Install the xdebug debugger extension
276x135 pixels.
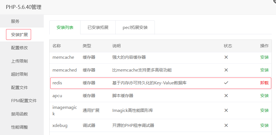coord(264,125)
